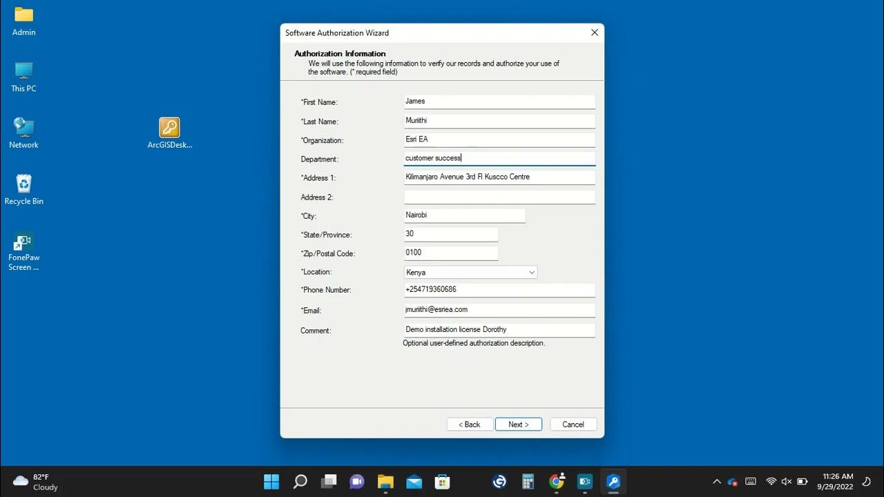Open the ArcGISDesktop key icon on the desktop
Screen dimensions: 884x497
tap(170, 133)
